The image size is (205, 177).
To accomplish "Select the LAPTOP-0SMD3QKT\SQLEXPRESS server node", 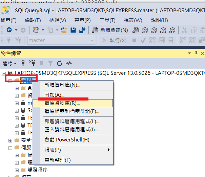I will pos(109,73).
